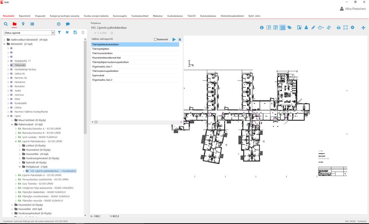This screenshot has width=369, height=224.
Task: Collapse the Liperi property node
Action: [8, 116]
